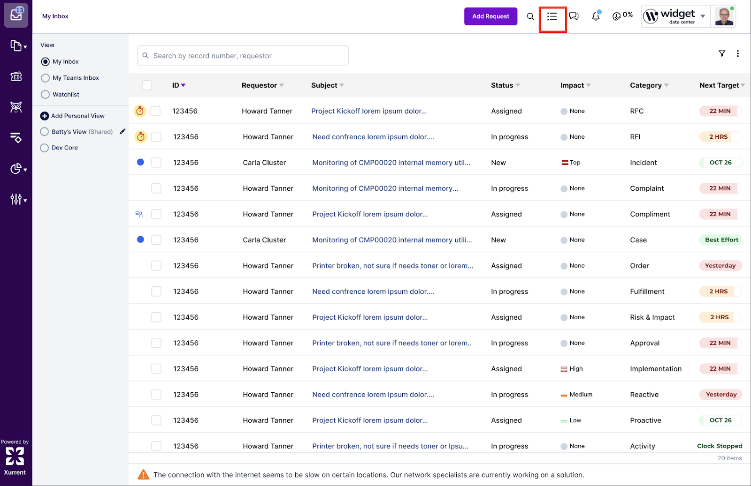
Task: Open the ID column sort dropdown
Action: pos(184,85)
